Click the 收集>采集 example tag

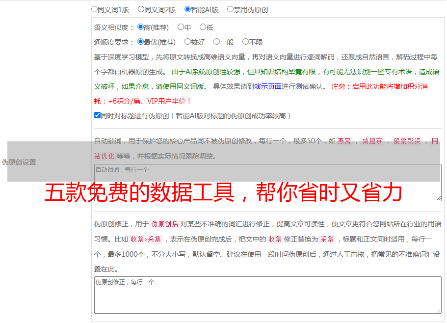tap(146, 239)
